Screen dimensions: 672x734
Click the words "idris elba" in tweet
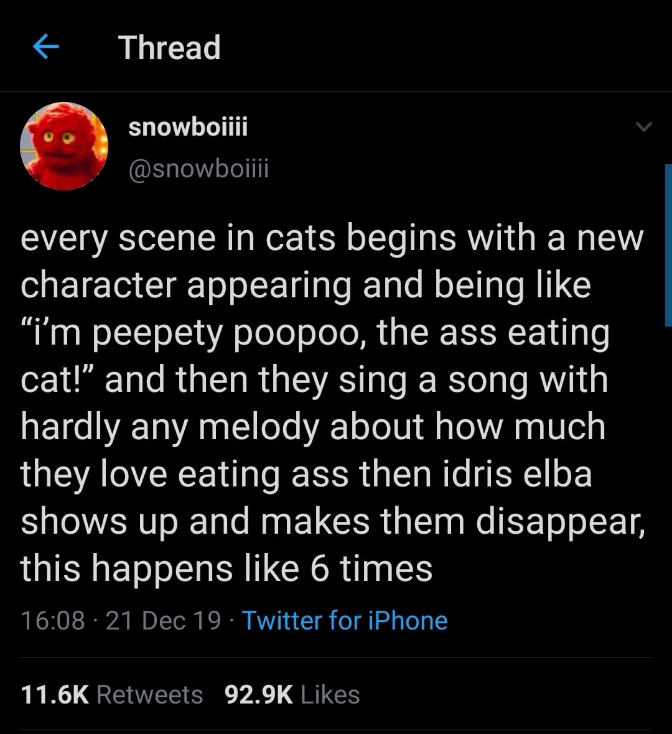point(518,474)
